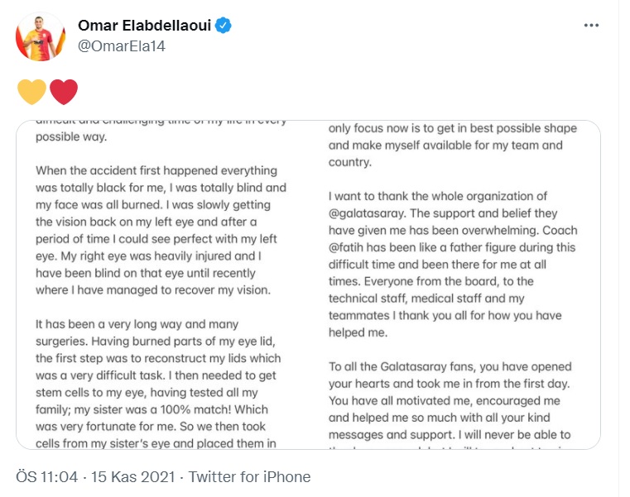
Task: Click the yellow heart emoji
Action: 31,92
